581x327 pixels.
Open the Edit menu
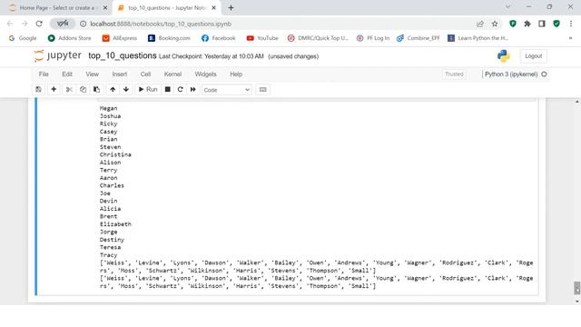67,74
